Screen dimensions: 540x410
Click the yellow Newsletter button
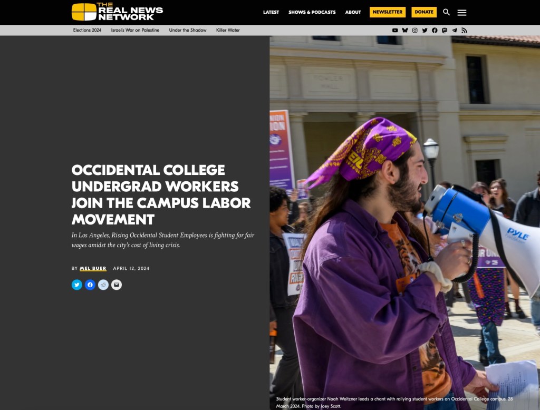[x=388, y=12]
